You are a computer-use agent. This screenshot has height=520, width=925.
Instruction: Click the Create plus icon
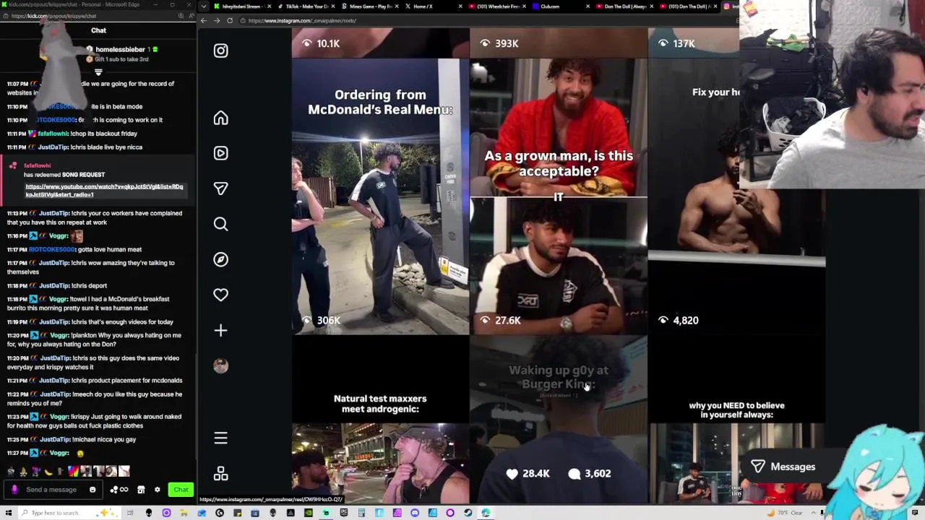[220, 330]
